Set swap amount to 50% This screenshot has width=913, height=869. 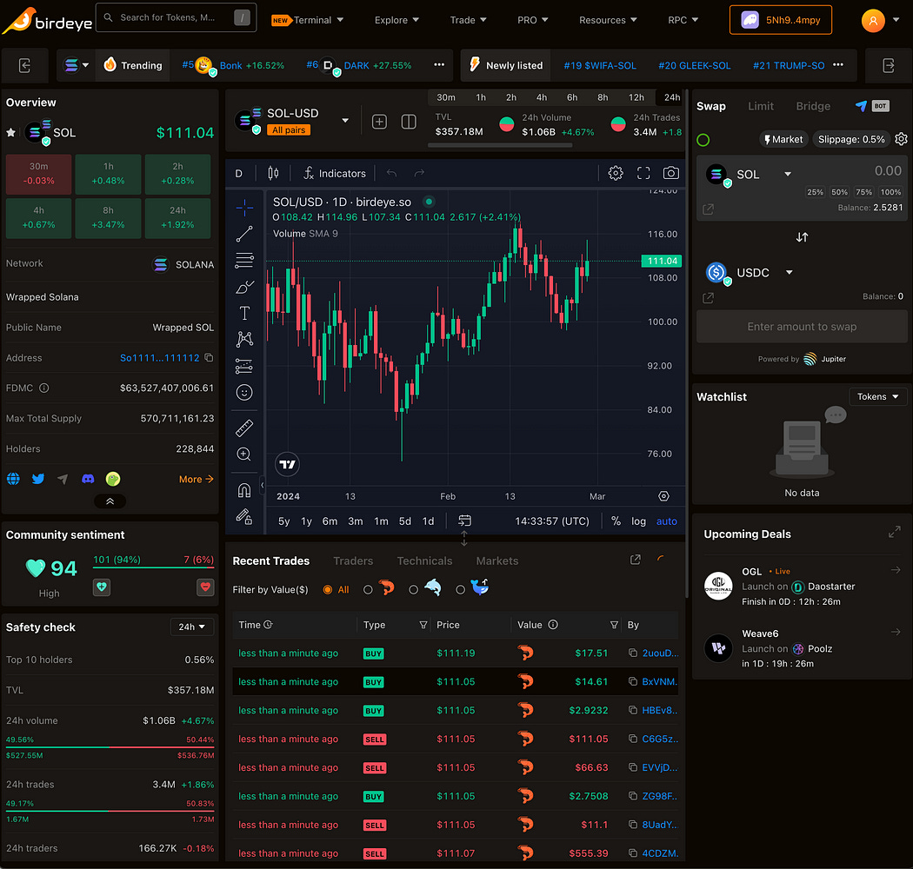839,192
